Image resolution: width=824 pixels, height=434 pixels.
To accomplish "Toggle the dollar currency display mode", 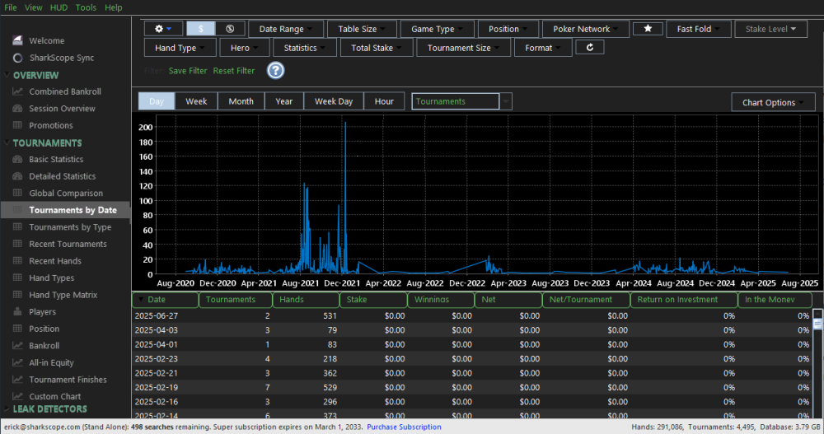I will click(200, 29).
